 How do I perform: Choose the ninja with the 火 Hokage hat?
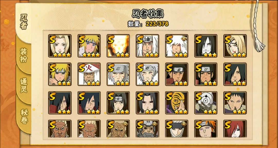(x=89, y=74)
